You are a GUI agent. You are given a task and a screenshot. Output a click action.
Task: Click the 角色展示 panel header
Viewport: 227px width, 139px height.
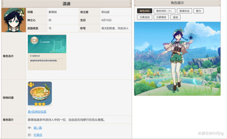click(177, 3)
